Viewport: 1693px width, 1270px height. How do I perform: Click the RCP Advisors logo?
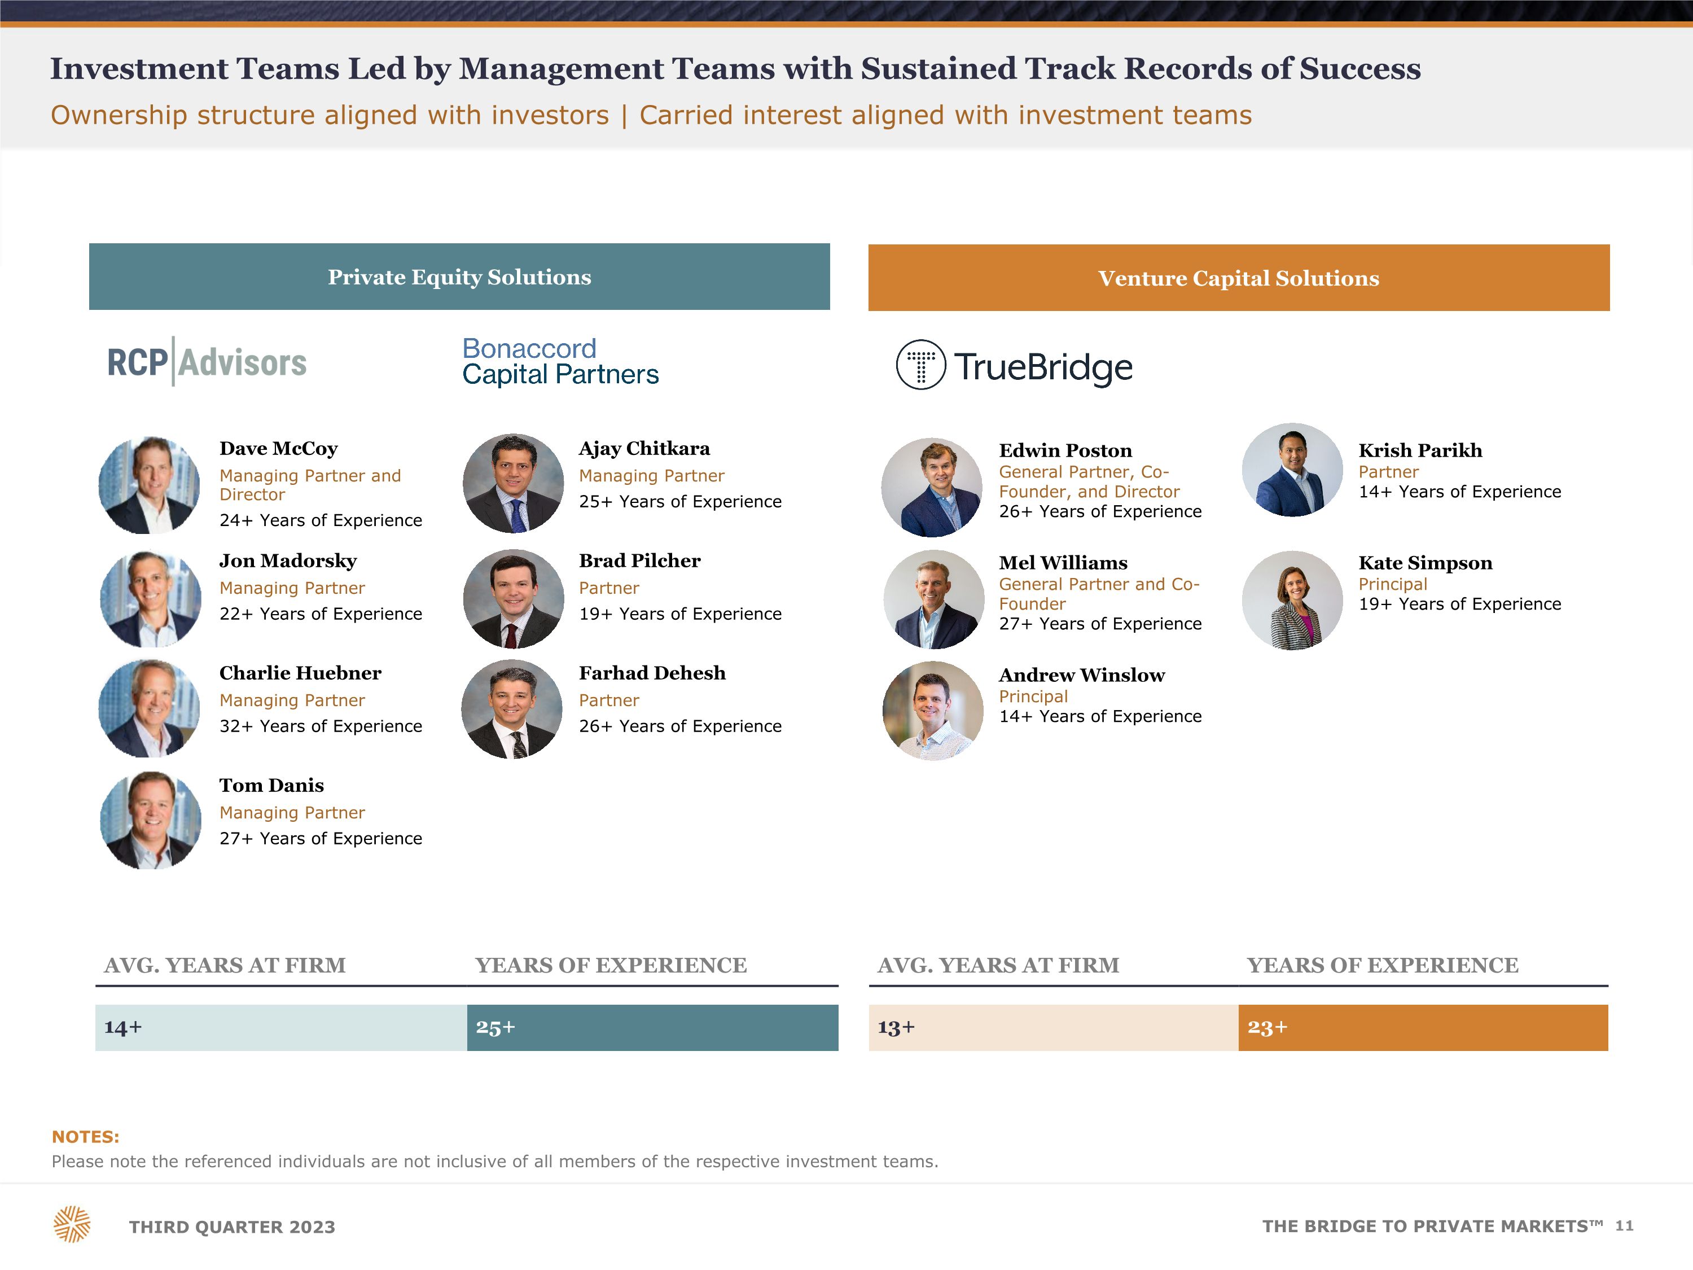207,362
